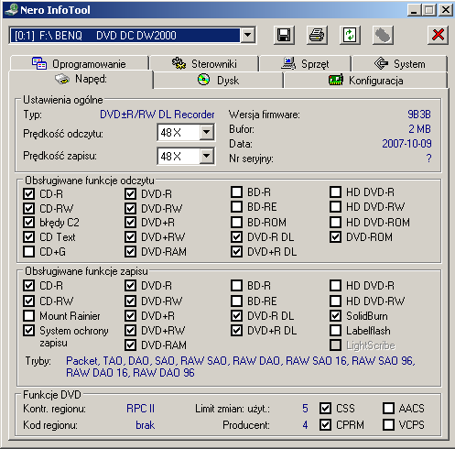Click the Bufor value 2 MB

[x=419, y=129]
